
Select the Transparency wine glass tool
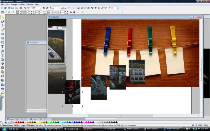(x=2, y=55)
